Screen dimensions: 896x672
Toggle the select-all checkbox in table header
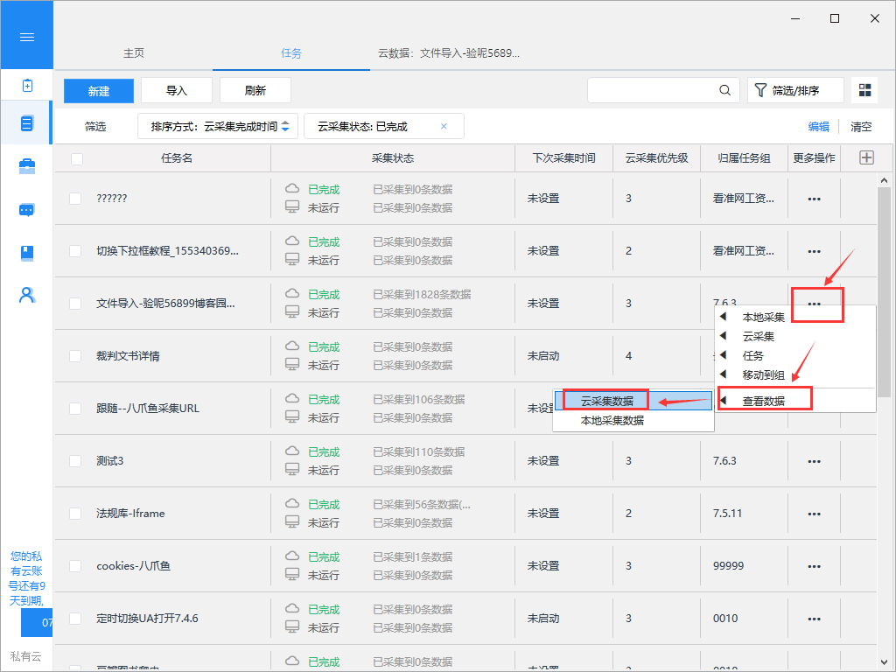click(77, 159)
